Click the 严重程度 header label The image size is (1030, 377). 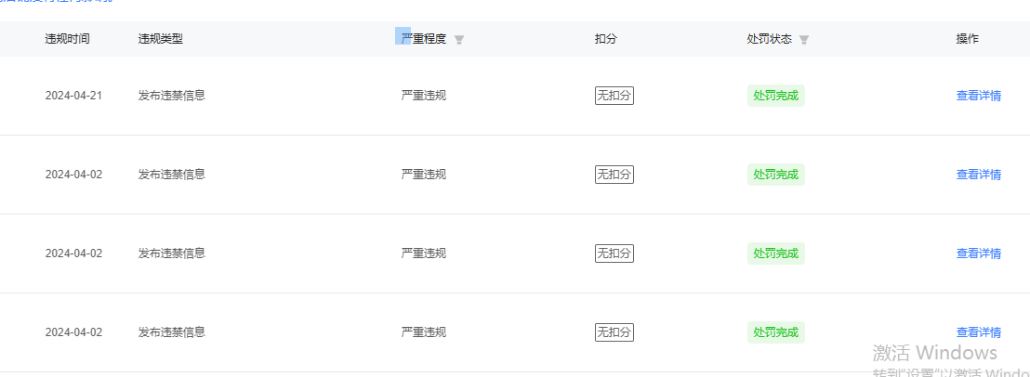click(x=424, y=39)
